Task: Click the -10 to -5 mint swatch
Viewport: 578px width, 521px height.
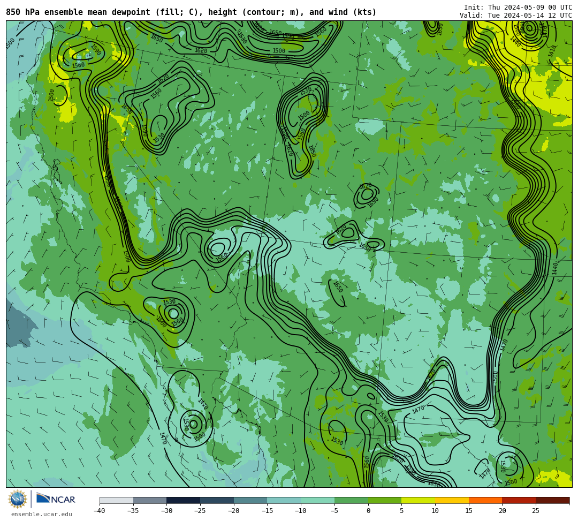Action: tap(318, 500)
